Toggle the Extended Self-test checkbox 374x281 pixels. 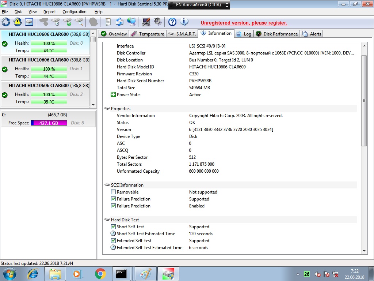pos(113,240)
